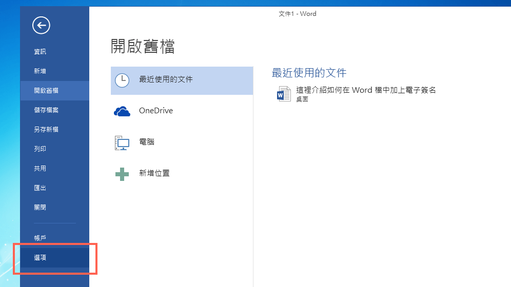511x287 pixels.
Task: Click the 桌面 path under recent file
Action: pyautogui.click(x=302, y=99)
